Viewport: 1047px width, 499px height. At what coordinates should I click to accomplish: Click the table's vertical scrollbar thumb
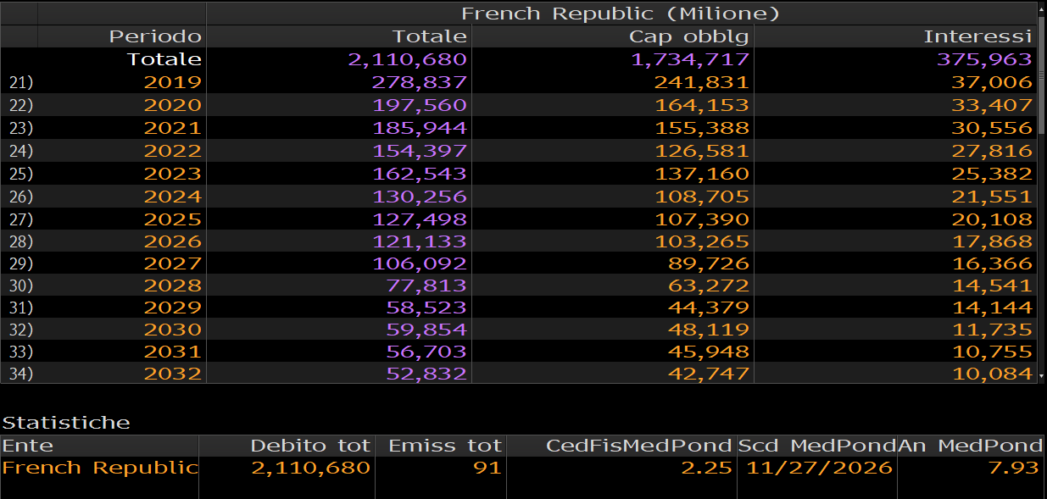point(1042,75)
